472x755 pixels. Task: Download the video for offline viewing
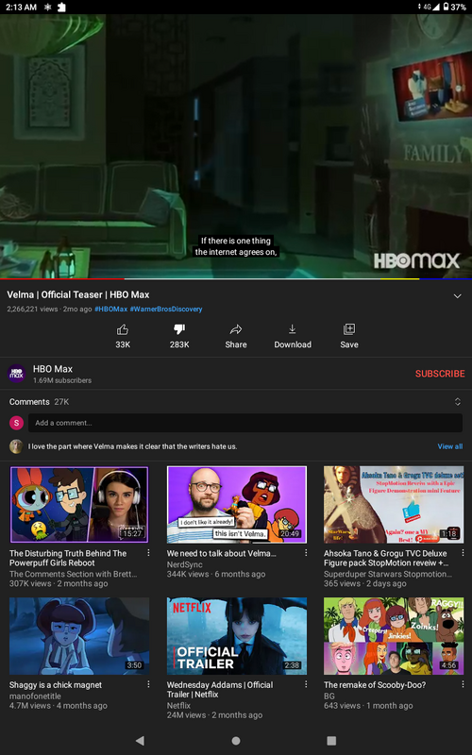pos(293,336)
